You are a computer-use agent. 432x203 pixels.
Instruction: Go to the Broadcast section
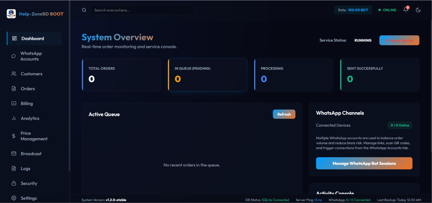coord(34,154)
